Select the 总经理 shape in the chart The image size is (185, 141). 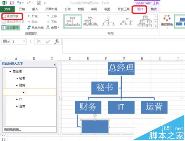click(x=121, y=68)
